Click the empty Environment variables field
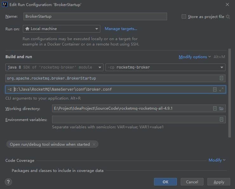Image resolution: width=235 pixels, height=189 pixels. coord(139,119)
